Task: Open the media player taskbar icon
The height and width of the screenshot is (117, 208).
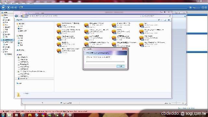Action: [x=16, y=115]
